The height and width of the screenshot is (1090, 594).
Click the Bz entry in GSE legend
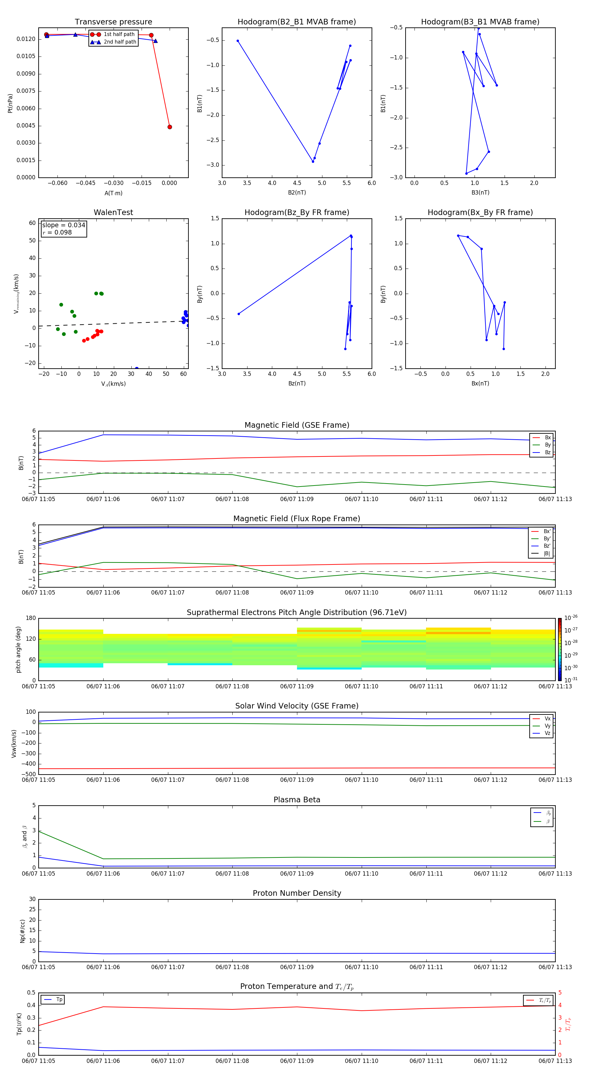coord(542,452)
